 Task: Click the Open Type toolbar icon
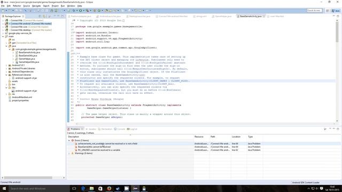106,11
